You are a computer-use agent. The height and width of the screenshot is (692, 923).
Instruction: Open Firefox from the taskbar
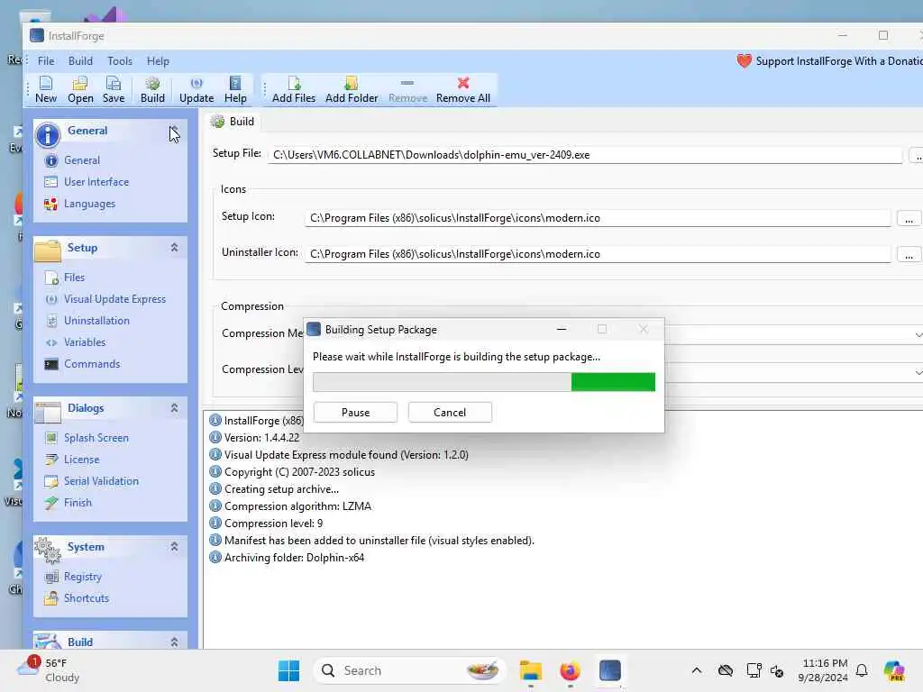click(570, 670)
